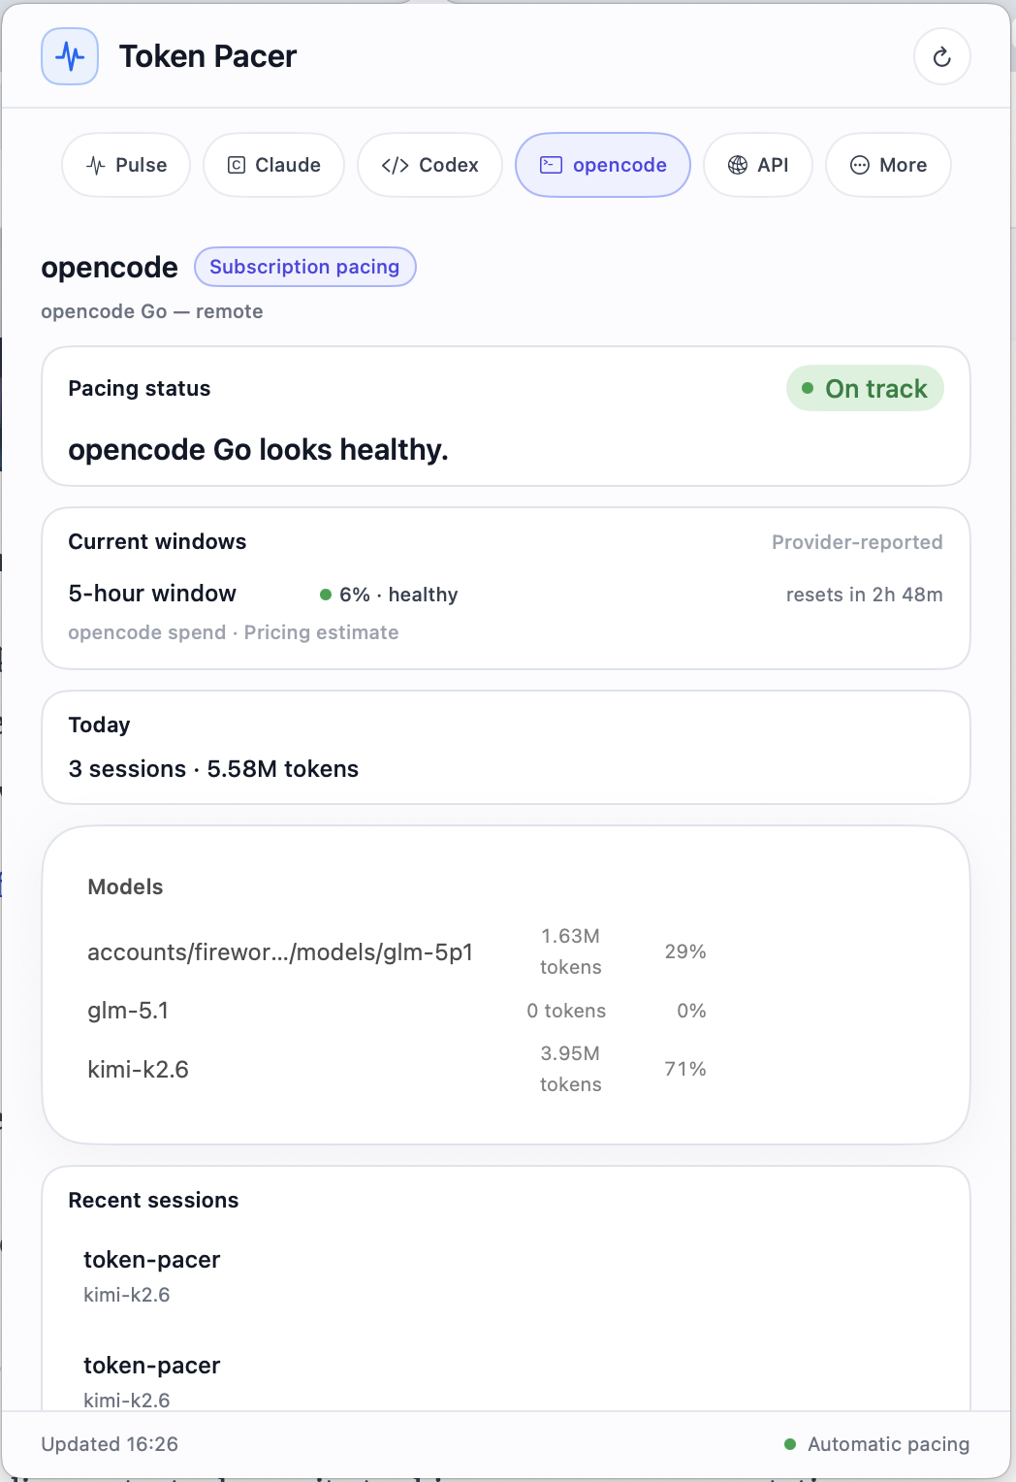Click the ellipsis icon in More tab
This screenshot has height=1482, width=1016.
pos(860,165)
